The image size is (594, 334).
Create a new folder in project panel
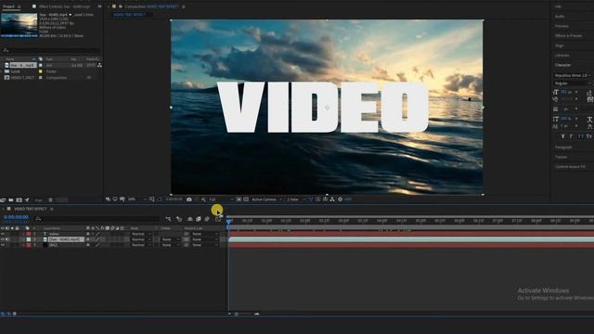[11, 200]
